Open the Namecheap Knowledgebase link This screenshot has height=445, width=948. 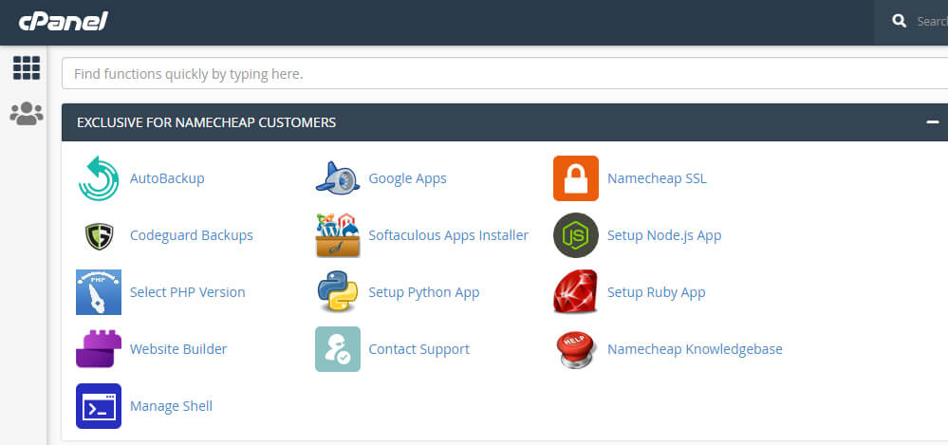(x=696, y=349)
